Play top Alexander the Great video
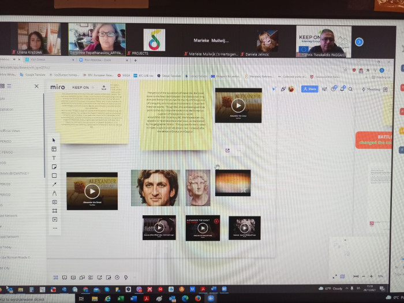Viewport: 404px width, 303px height. pos(238,106)
